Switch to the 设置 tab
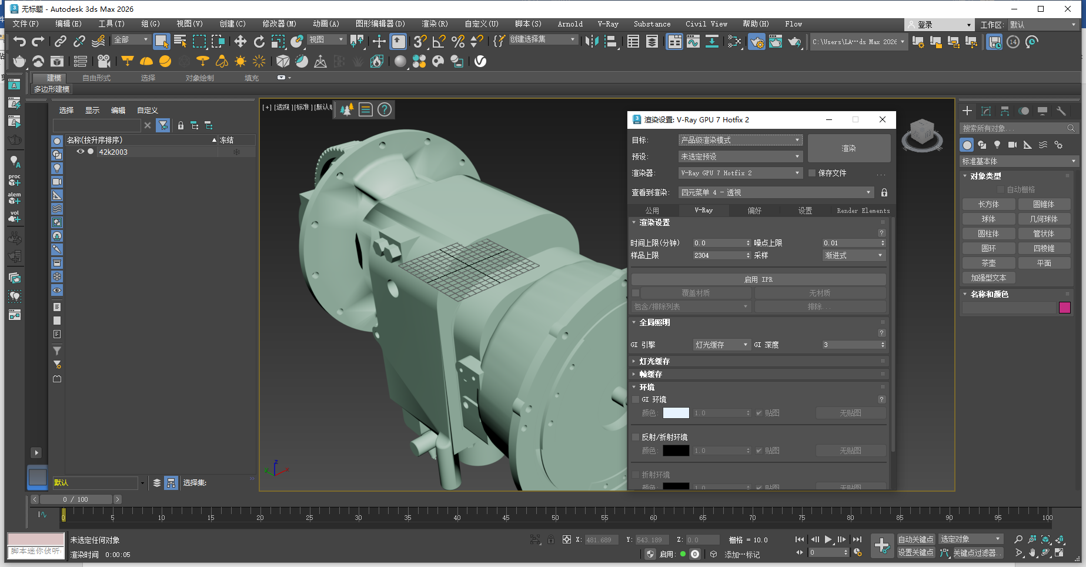 tap(805, 211)
